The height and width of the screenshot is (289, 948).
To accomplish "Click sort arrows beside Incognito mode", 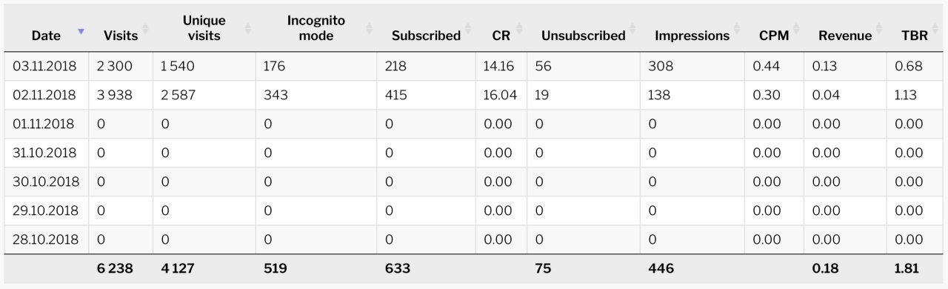I will click(x=368, y=28).
